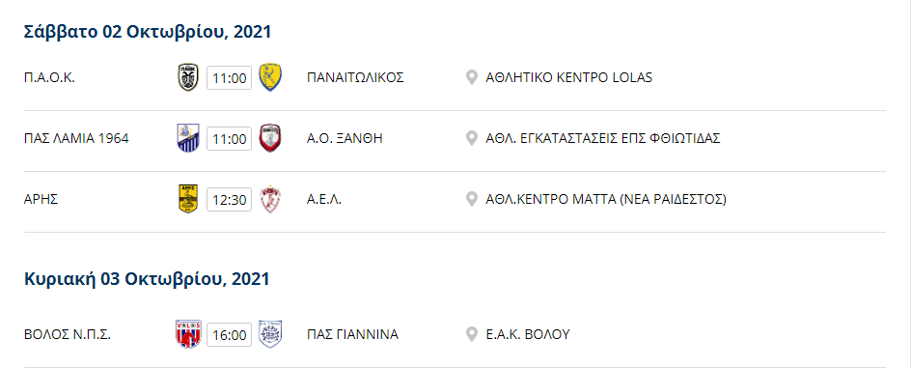Select team name ΠΑΝΑΙΤΩΛΙΚΟΣ

click(355, 78)
